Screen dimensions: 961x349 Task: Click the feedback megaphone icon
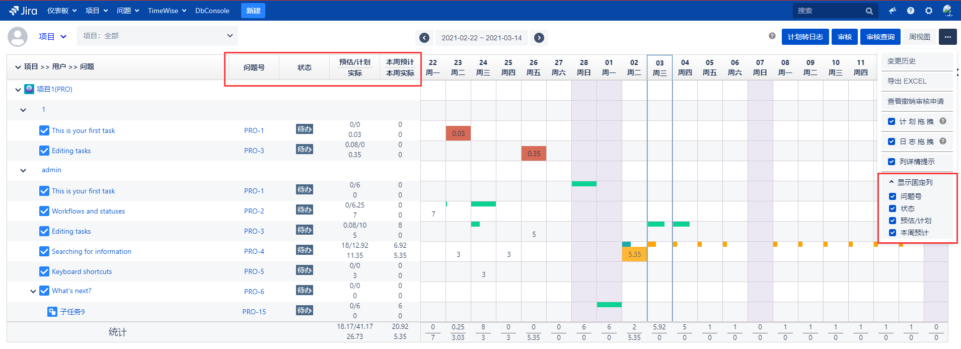[893, 11]
